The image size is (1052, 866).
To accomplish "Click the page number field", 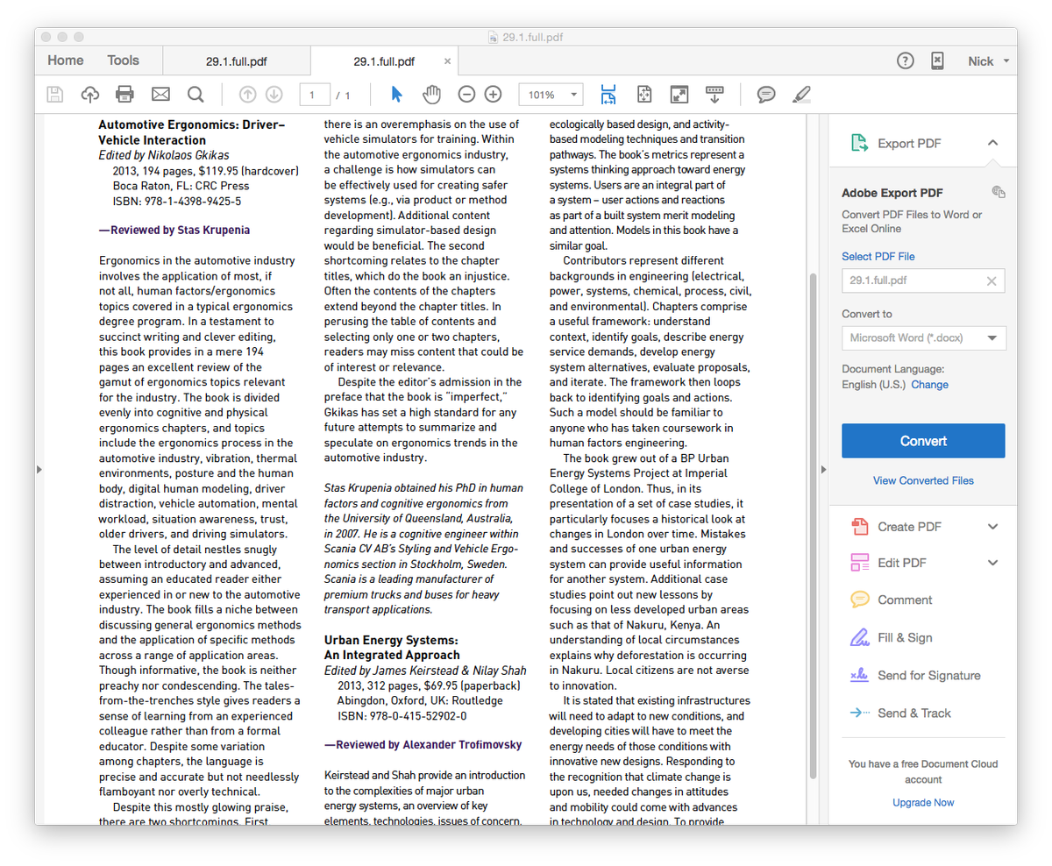I will click(x=315, y=95).
